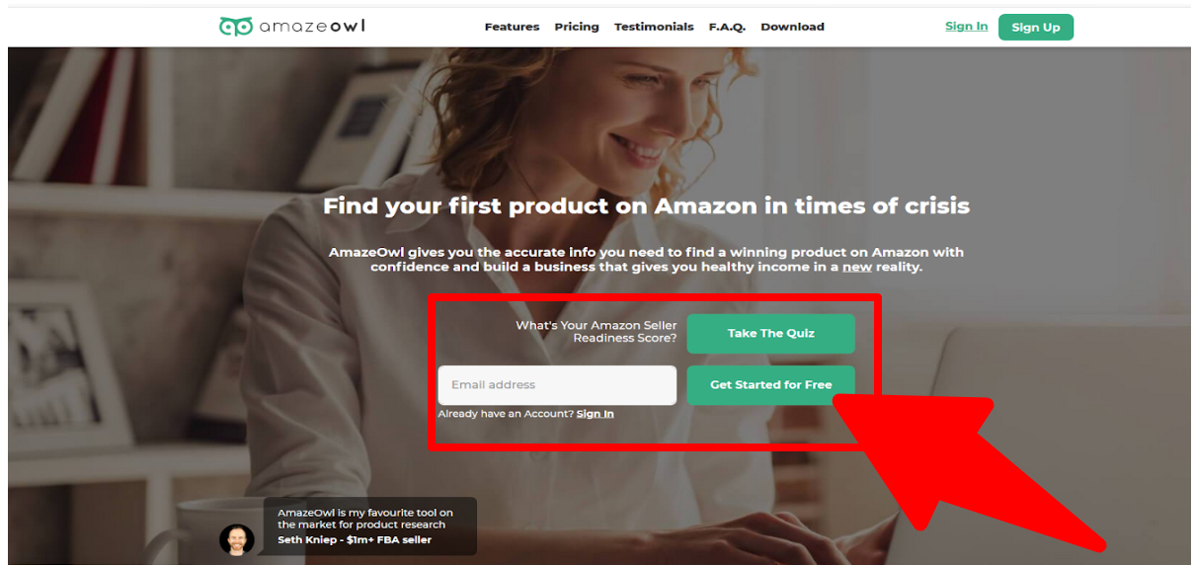The width and height of the screenshot is (1194, 565).
Task: Select F.A.Q. in the navigation bar
Action: [x=727, y=27]
